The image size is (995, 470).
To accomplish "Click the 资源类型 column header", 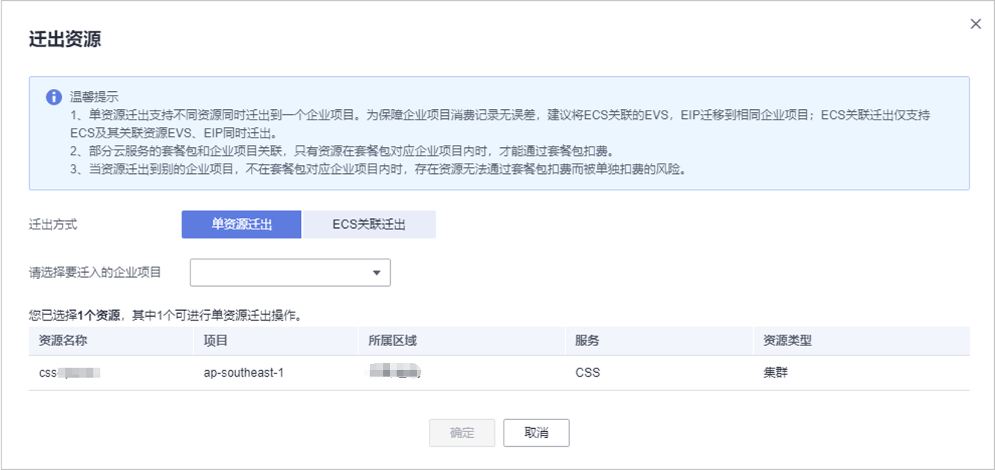I will tap(787, 341).
